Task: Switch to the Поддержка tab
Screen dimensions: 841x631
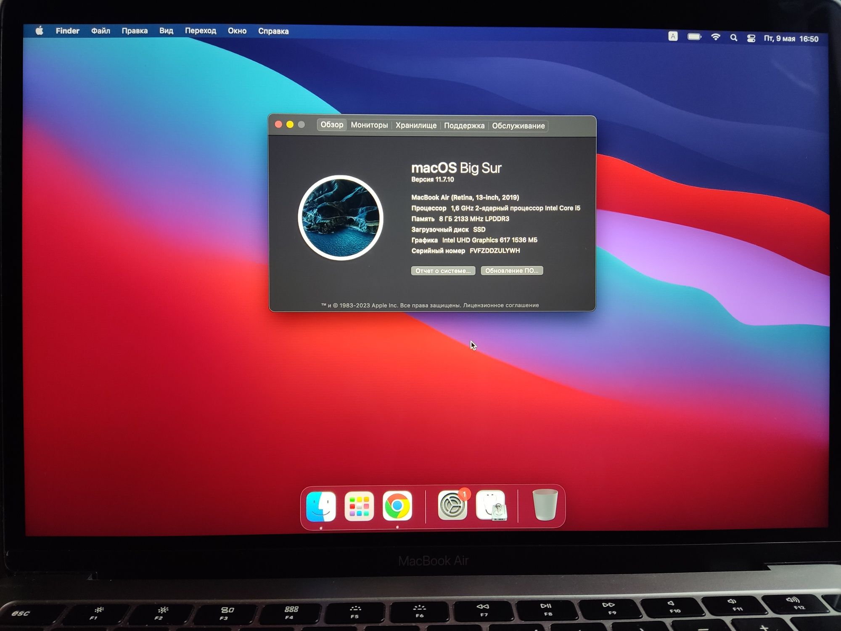Action: 464,126
